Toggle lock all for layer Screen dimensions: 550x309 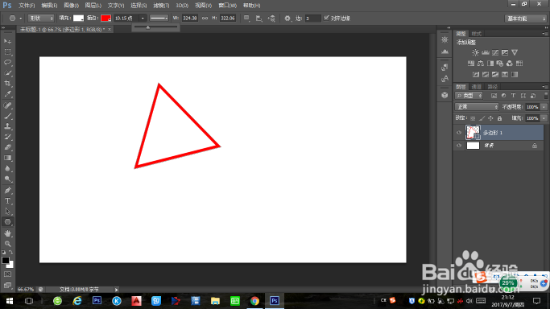pyautogui.click(x=499, y=118)
